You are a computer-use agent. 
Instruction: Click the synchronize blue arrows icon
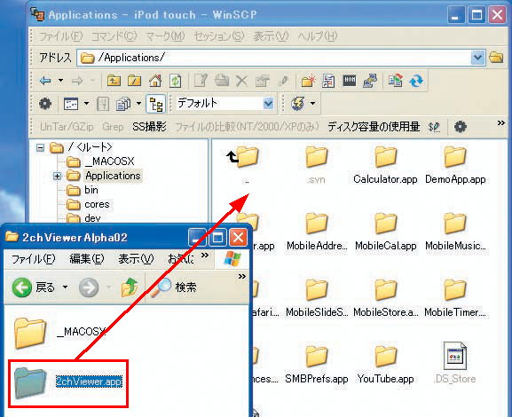coord(416,81)
